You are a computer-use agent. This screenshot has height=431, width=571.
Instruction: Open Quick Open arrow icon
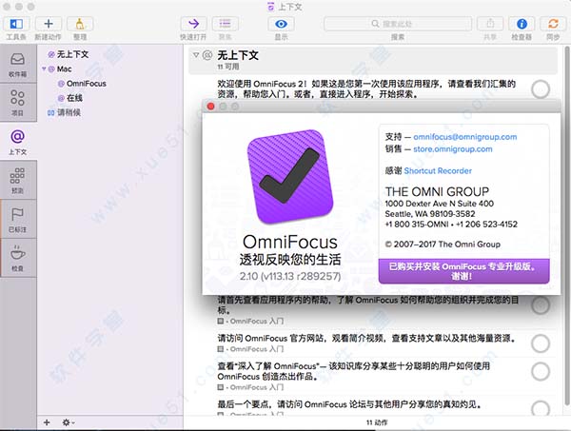193,24
